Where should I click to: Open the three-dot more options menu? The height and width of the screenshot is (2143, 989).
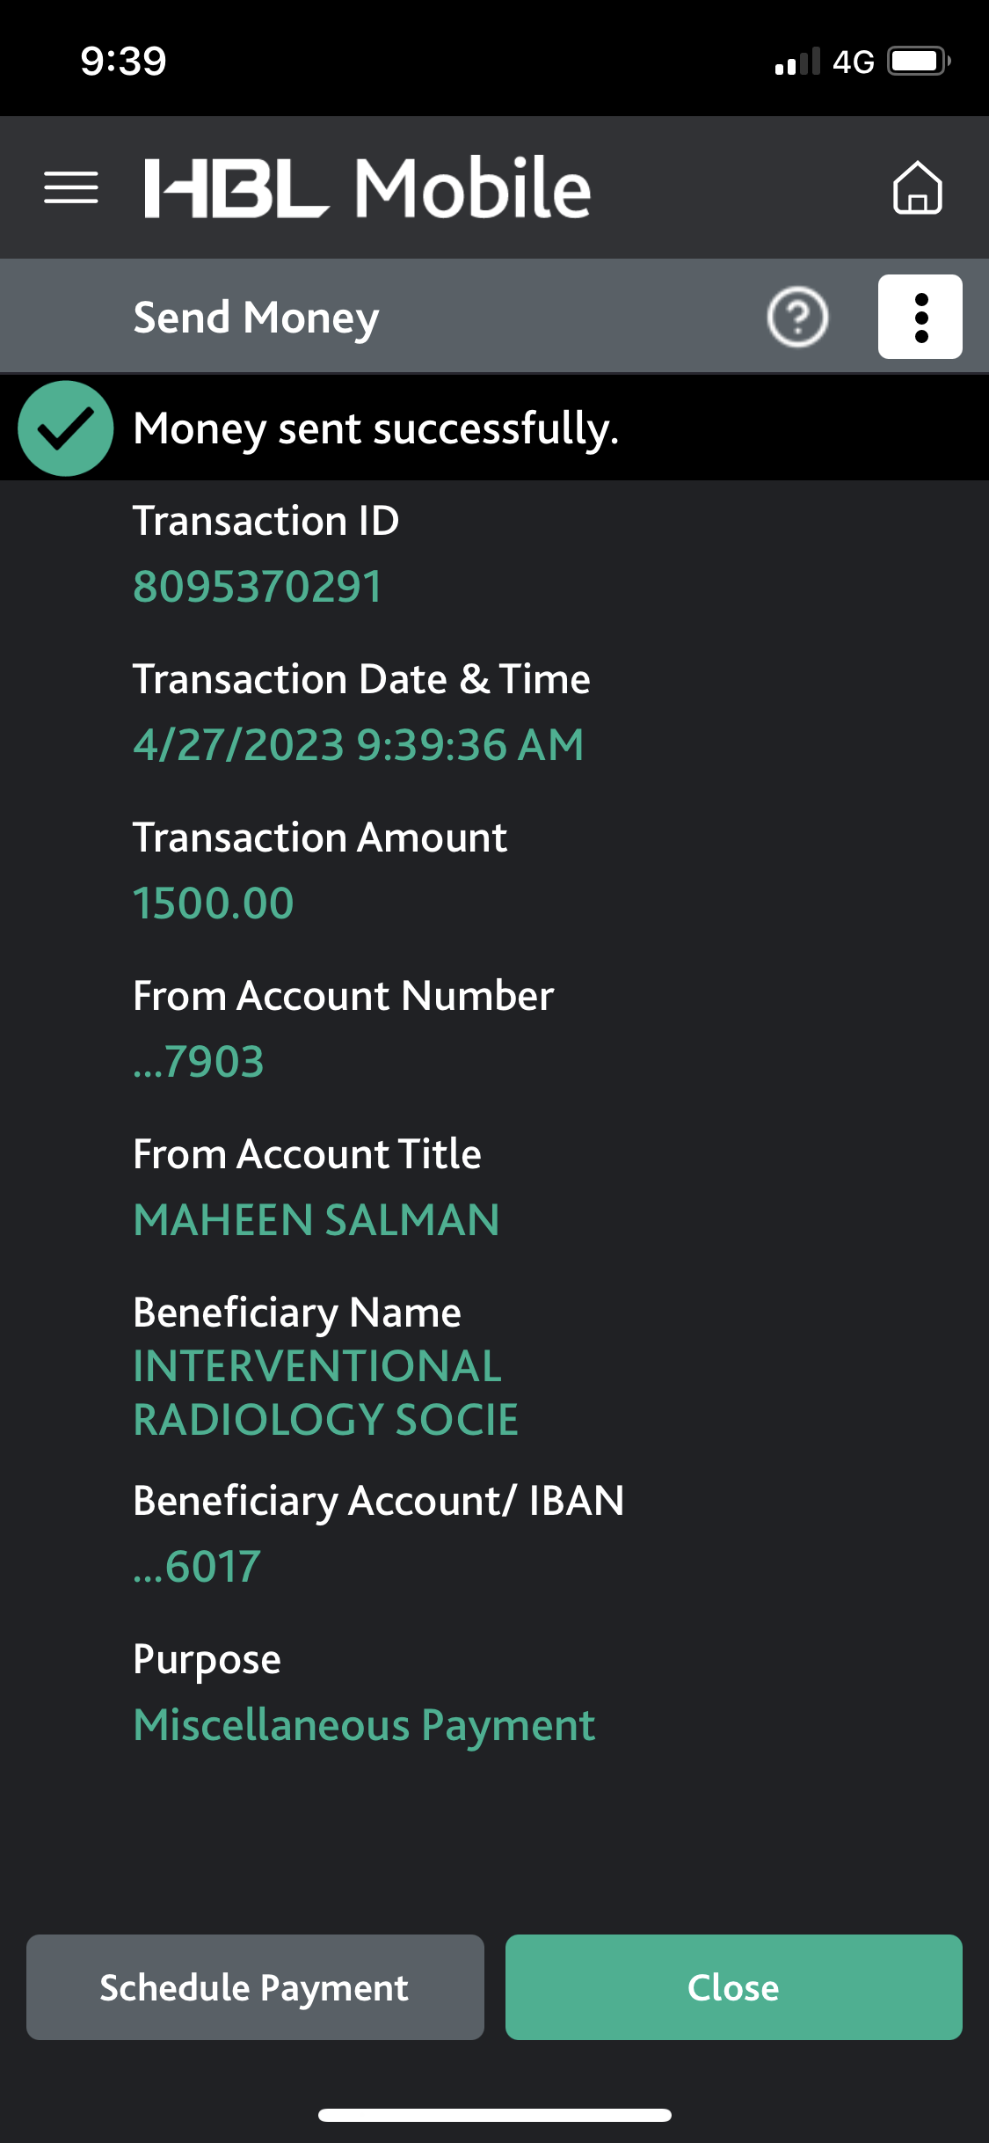click(920, 317)
